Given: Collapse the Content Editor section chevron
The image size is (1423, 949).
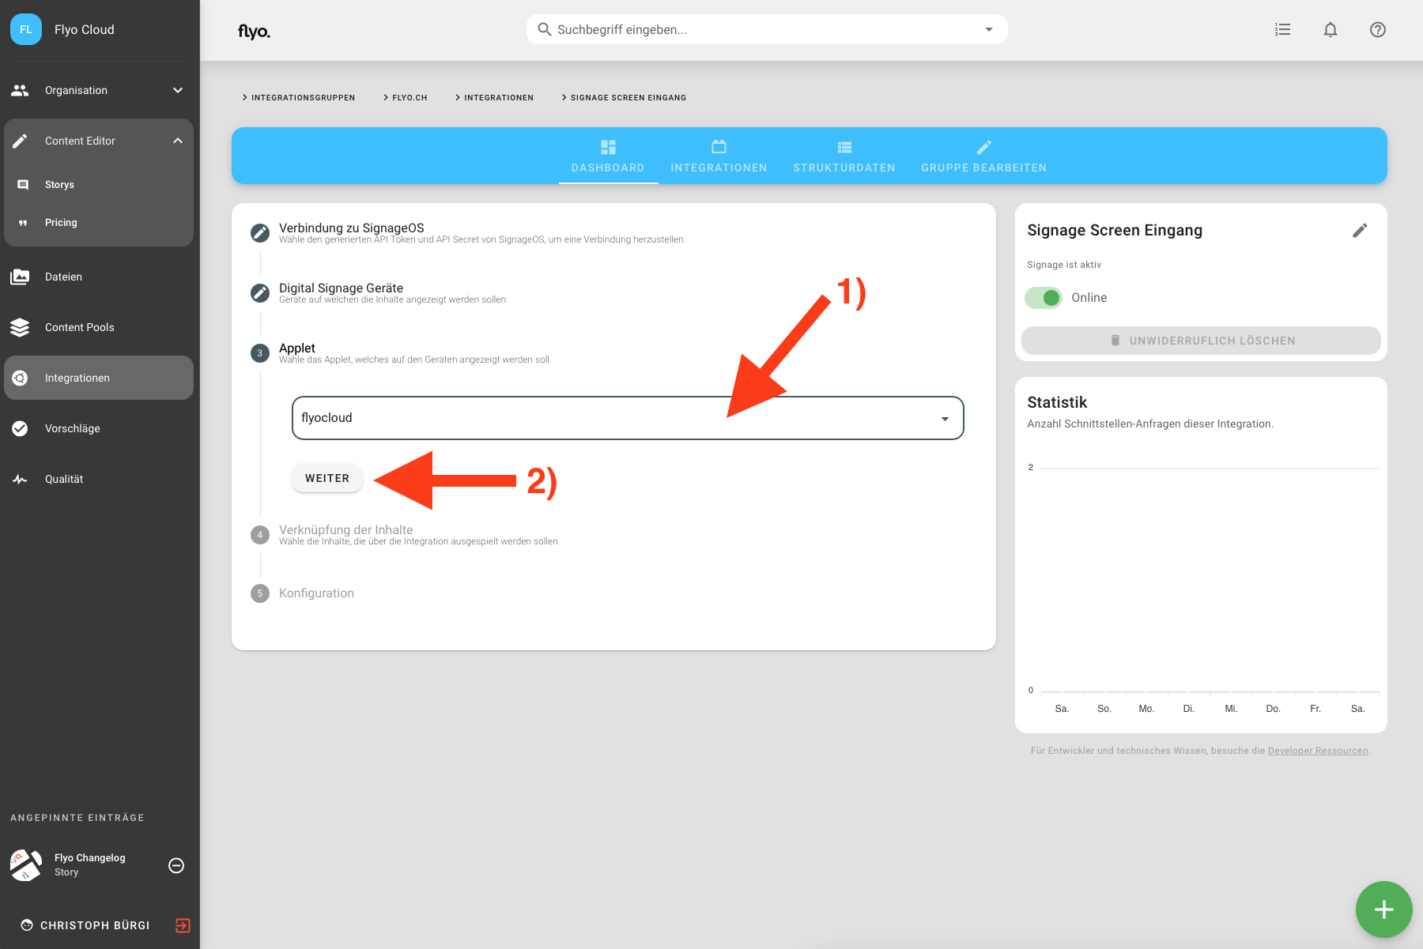Looking at the screenshot, I should click(178, 141).
